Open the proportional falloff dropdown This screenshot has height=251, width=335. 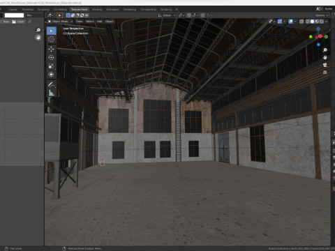point(209,15)
